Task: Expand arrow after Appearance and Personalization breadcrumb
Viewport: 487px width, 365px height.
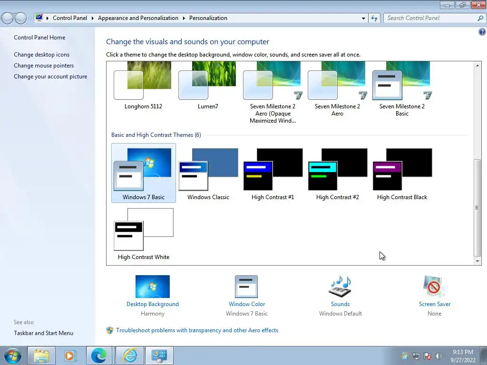Action: (x=184, y=19)
